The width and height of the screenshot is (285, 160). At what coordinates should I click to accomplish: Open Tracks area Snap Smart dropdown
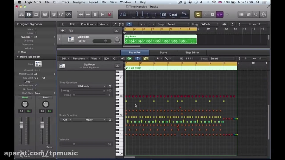point(178,24)
